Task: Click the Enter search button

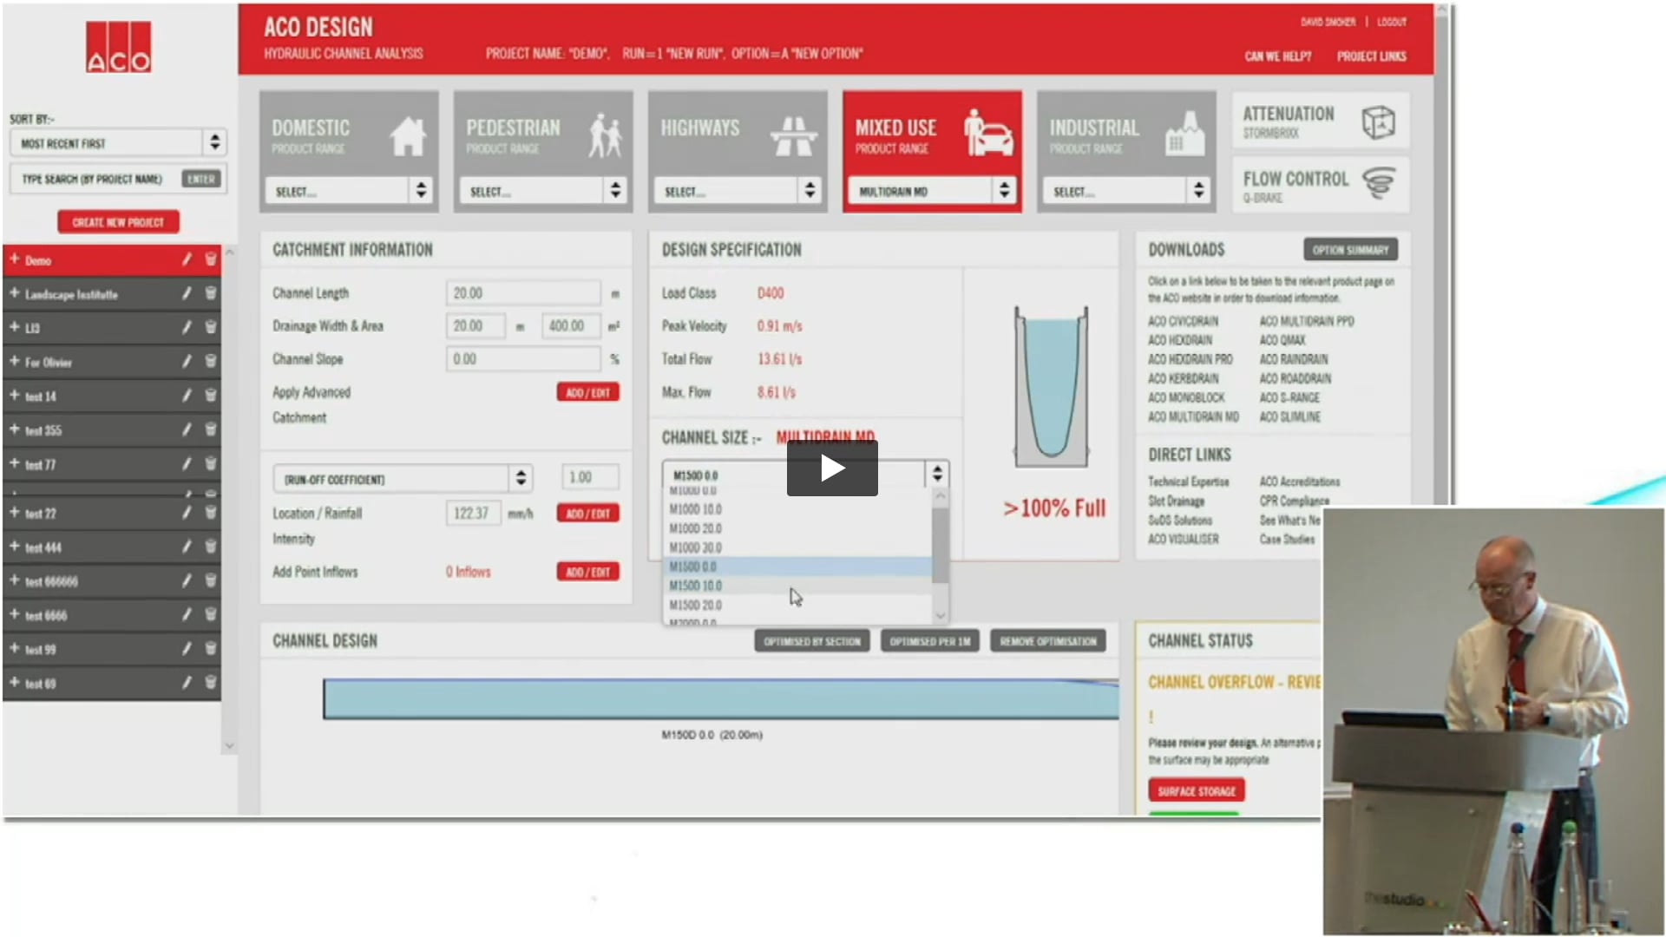Action: (200, 179)
